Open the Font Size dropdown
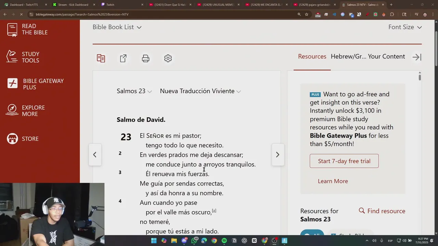This screenshot has height=246, width=438. click(405, 27)
